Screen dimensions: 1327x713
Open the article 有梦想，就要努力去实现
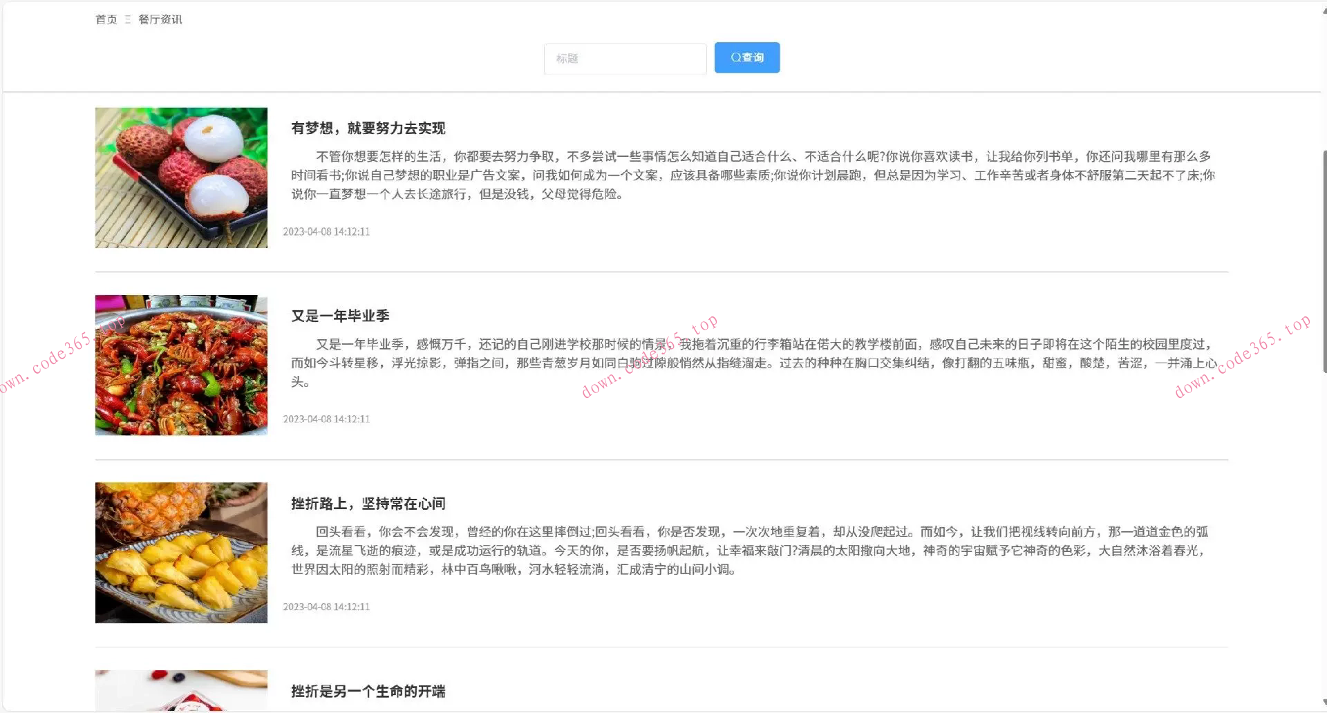point(368,129)
